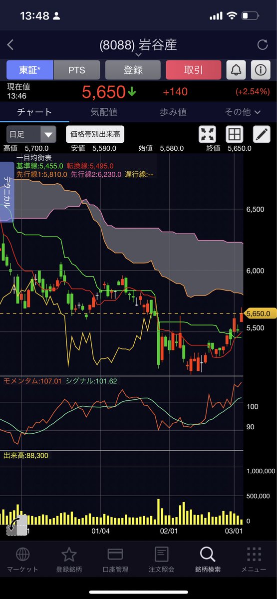Tap the モメンタム:107.01 label
This screenshot has height=599, width=277.
click(x=32, y=381)
